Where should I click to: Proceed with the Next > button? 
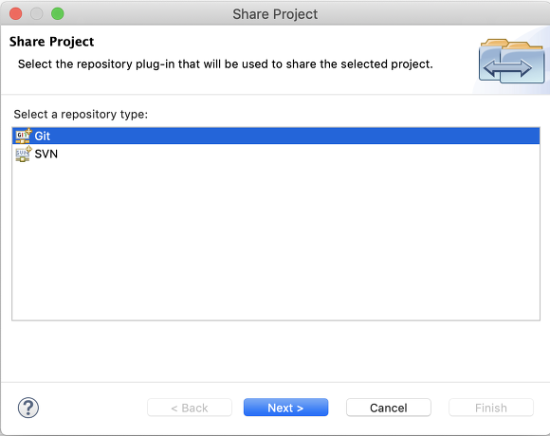pyautogui.click(x=285, y=408)
